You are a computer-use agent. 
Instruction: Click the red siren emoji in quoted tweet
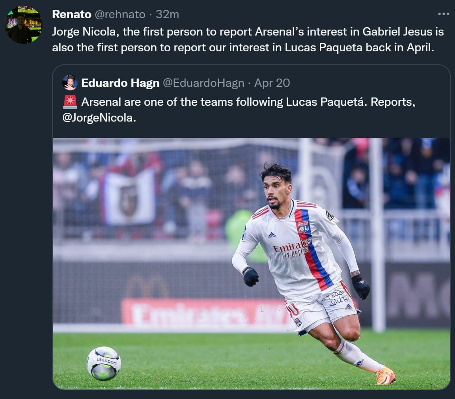[x=70, y=102]
